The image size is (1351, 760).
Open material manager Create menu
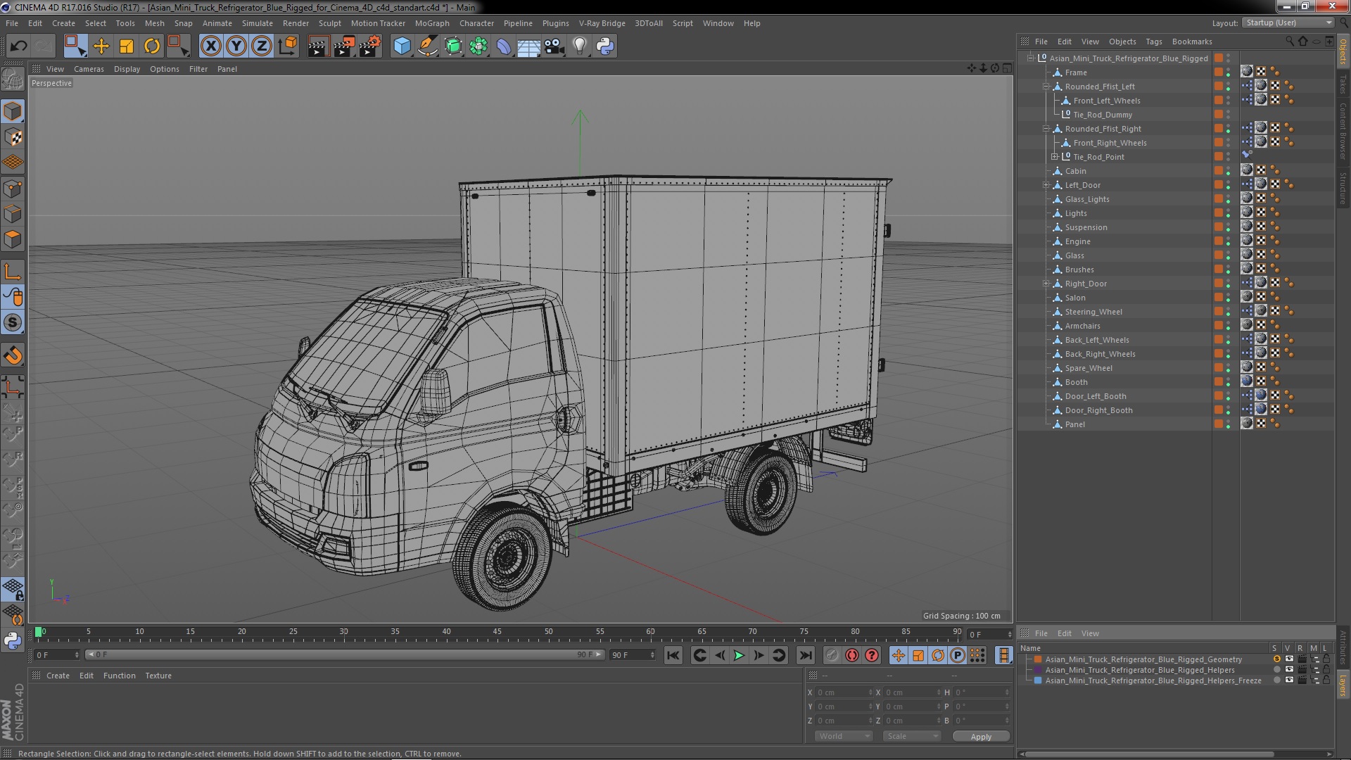tap(58, 676)
